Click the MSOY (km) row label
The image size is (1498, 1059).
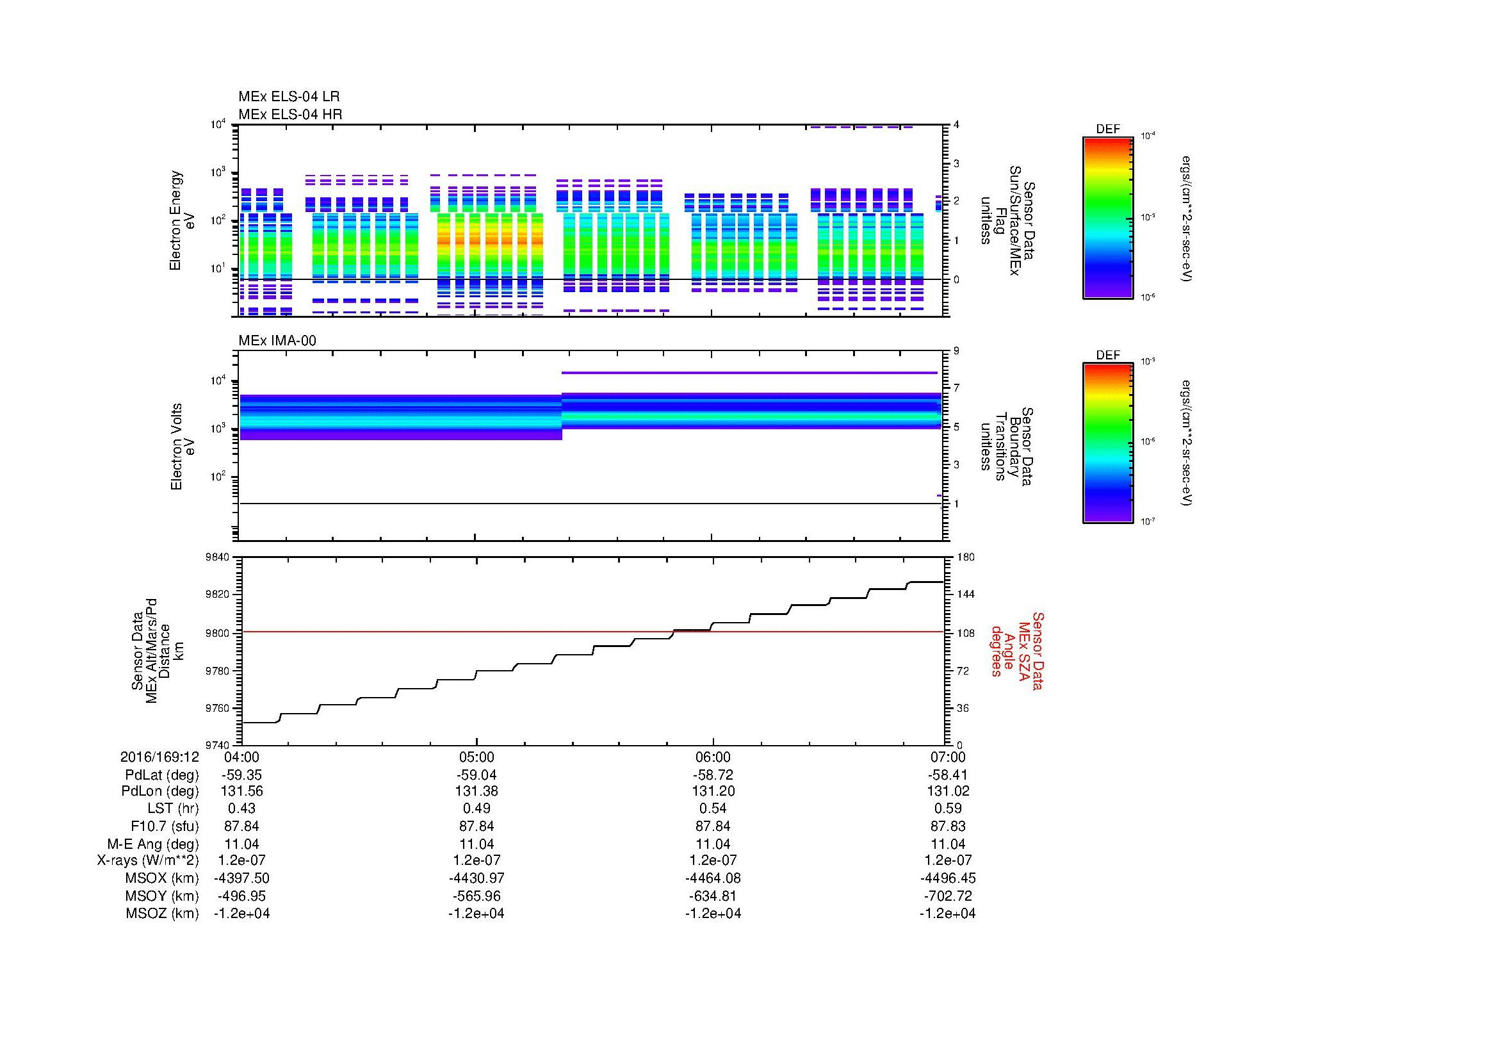(162, 896)
